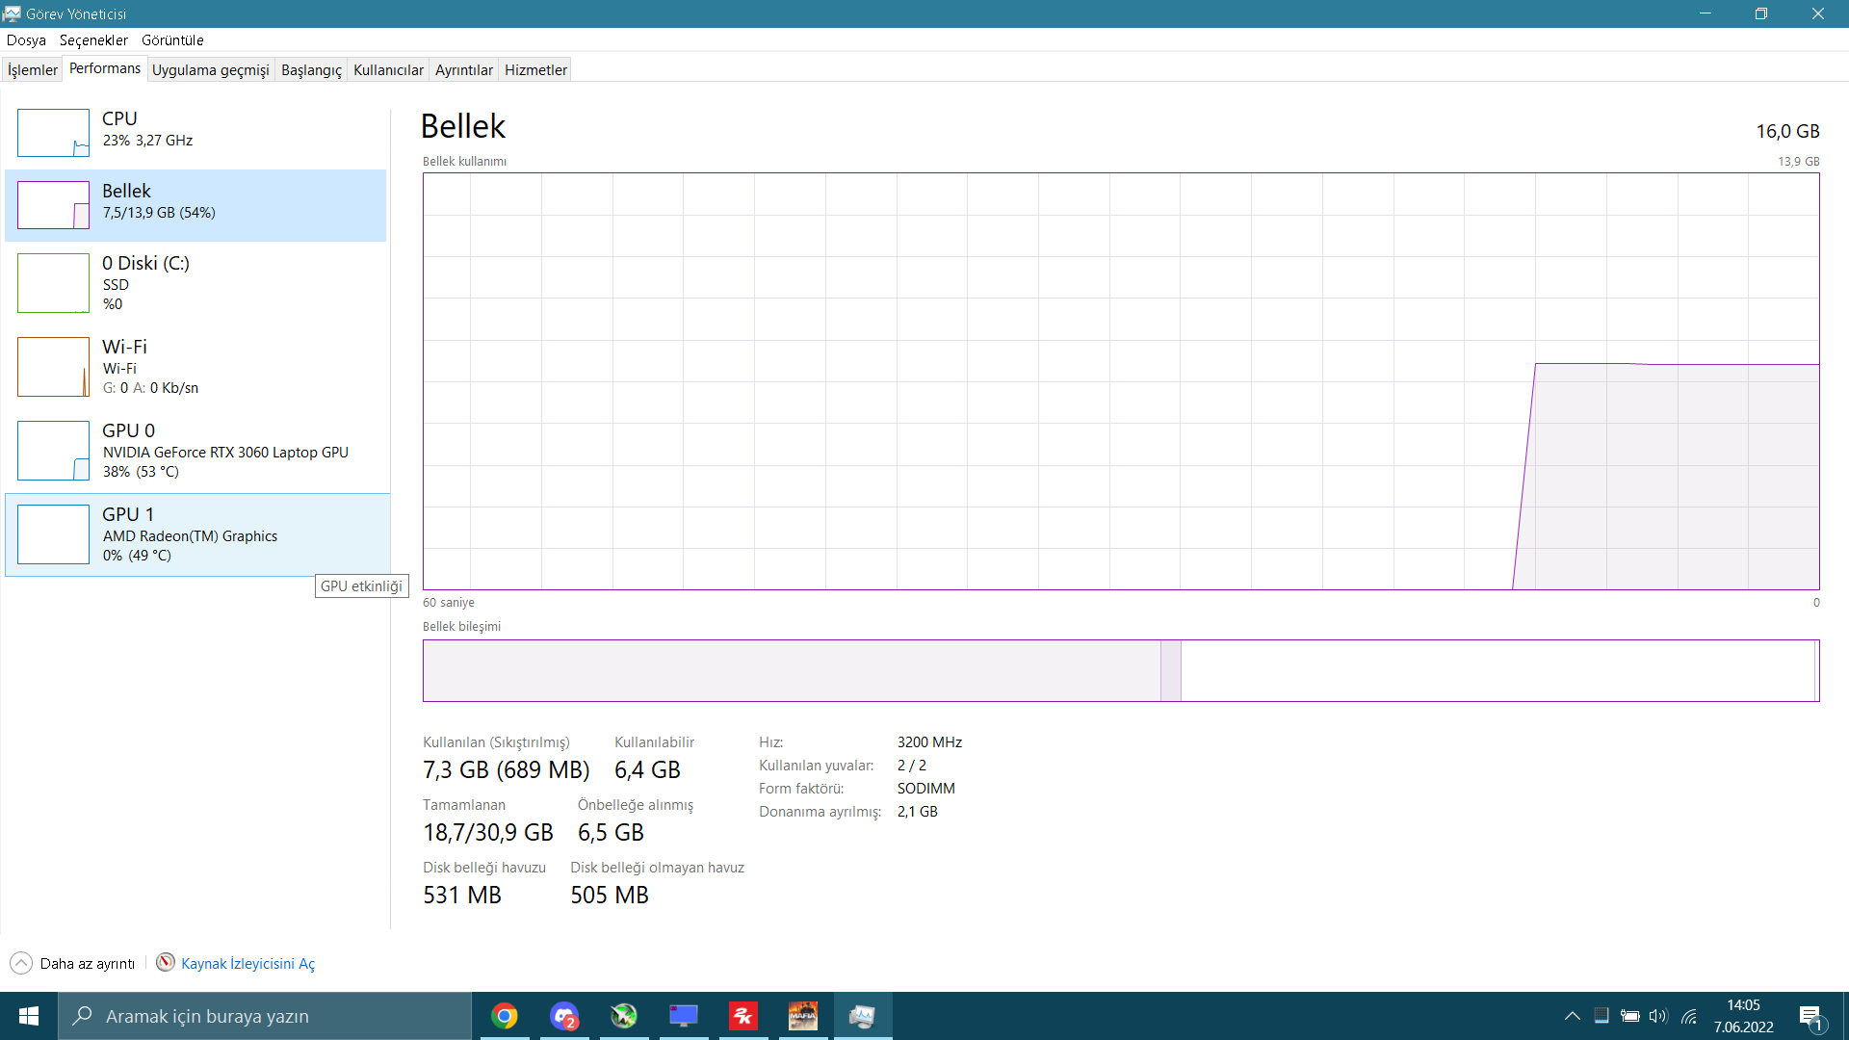
Task: Show hidden system tray icons chevron
Action: (x=1572, y=1016)
